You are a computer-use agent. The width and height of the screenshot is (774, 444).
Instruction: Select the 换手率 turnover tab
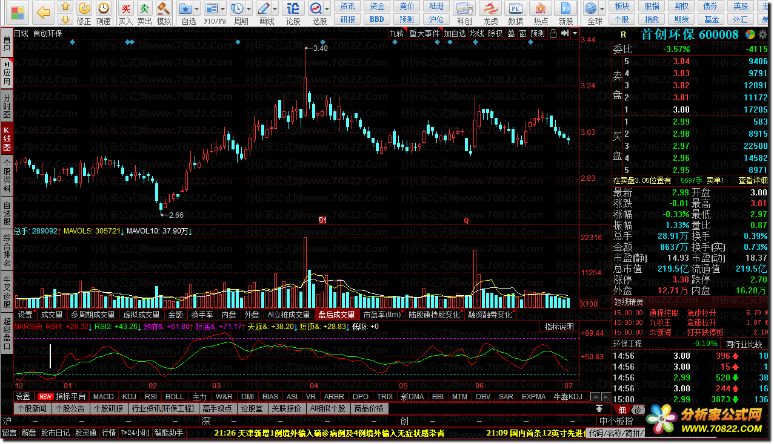(202, 315)
